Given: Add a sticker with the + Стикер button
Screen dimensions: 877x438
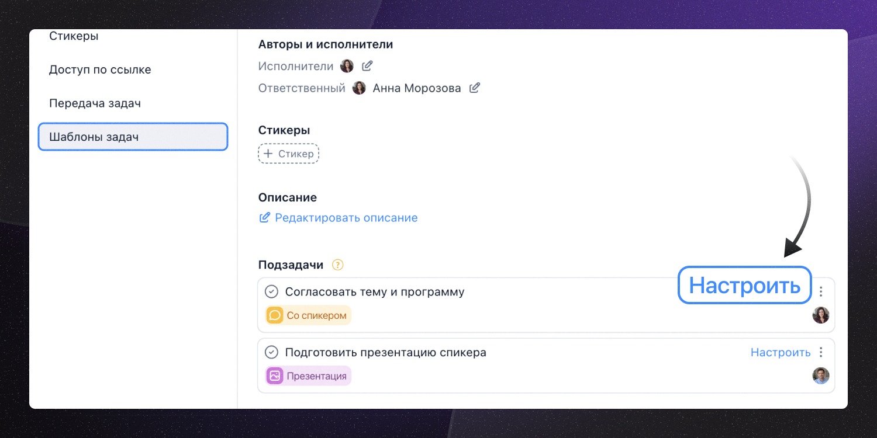Looking at the screenshot, I should 288,154.
